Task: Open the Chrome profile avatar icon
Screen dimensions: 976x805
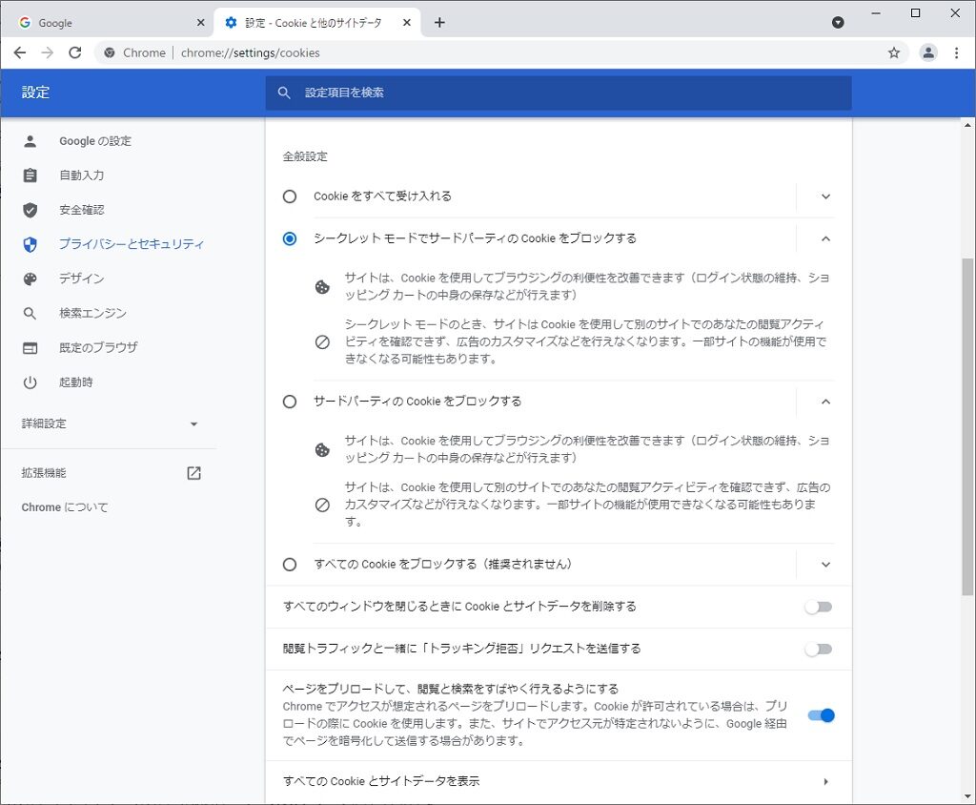Action: tap(927, 53)
